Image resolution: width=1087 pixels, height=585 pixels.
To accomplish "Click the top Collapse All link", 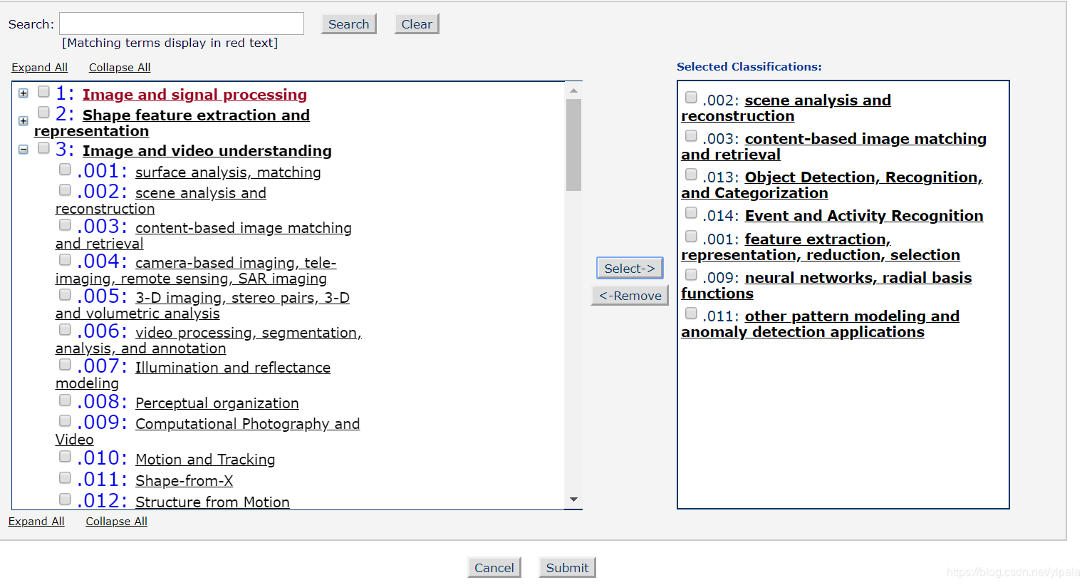I will pos(120,67).
